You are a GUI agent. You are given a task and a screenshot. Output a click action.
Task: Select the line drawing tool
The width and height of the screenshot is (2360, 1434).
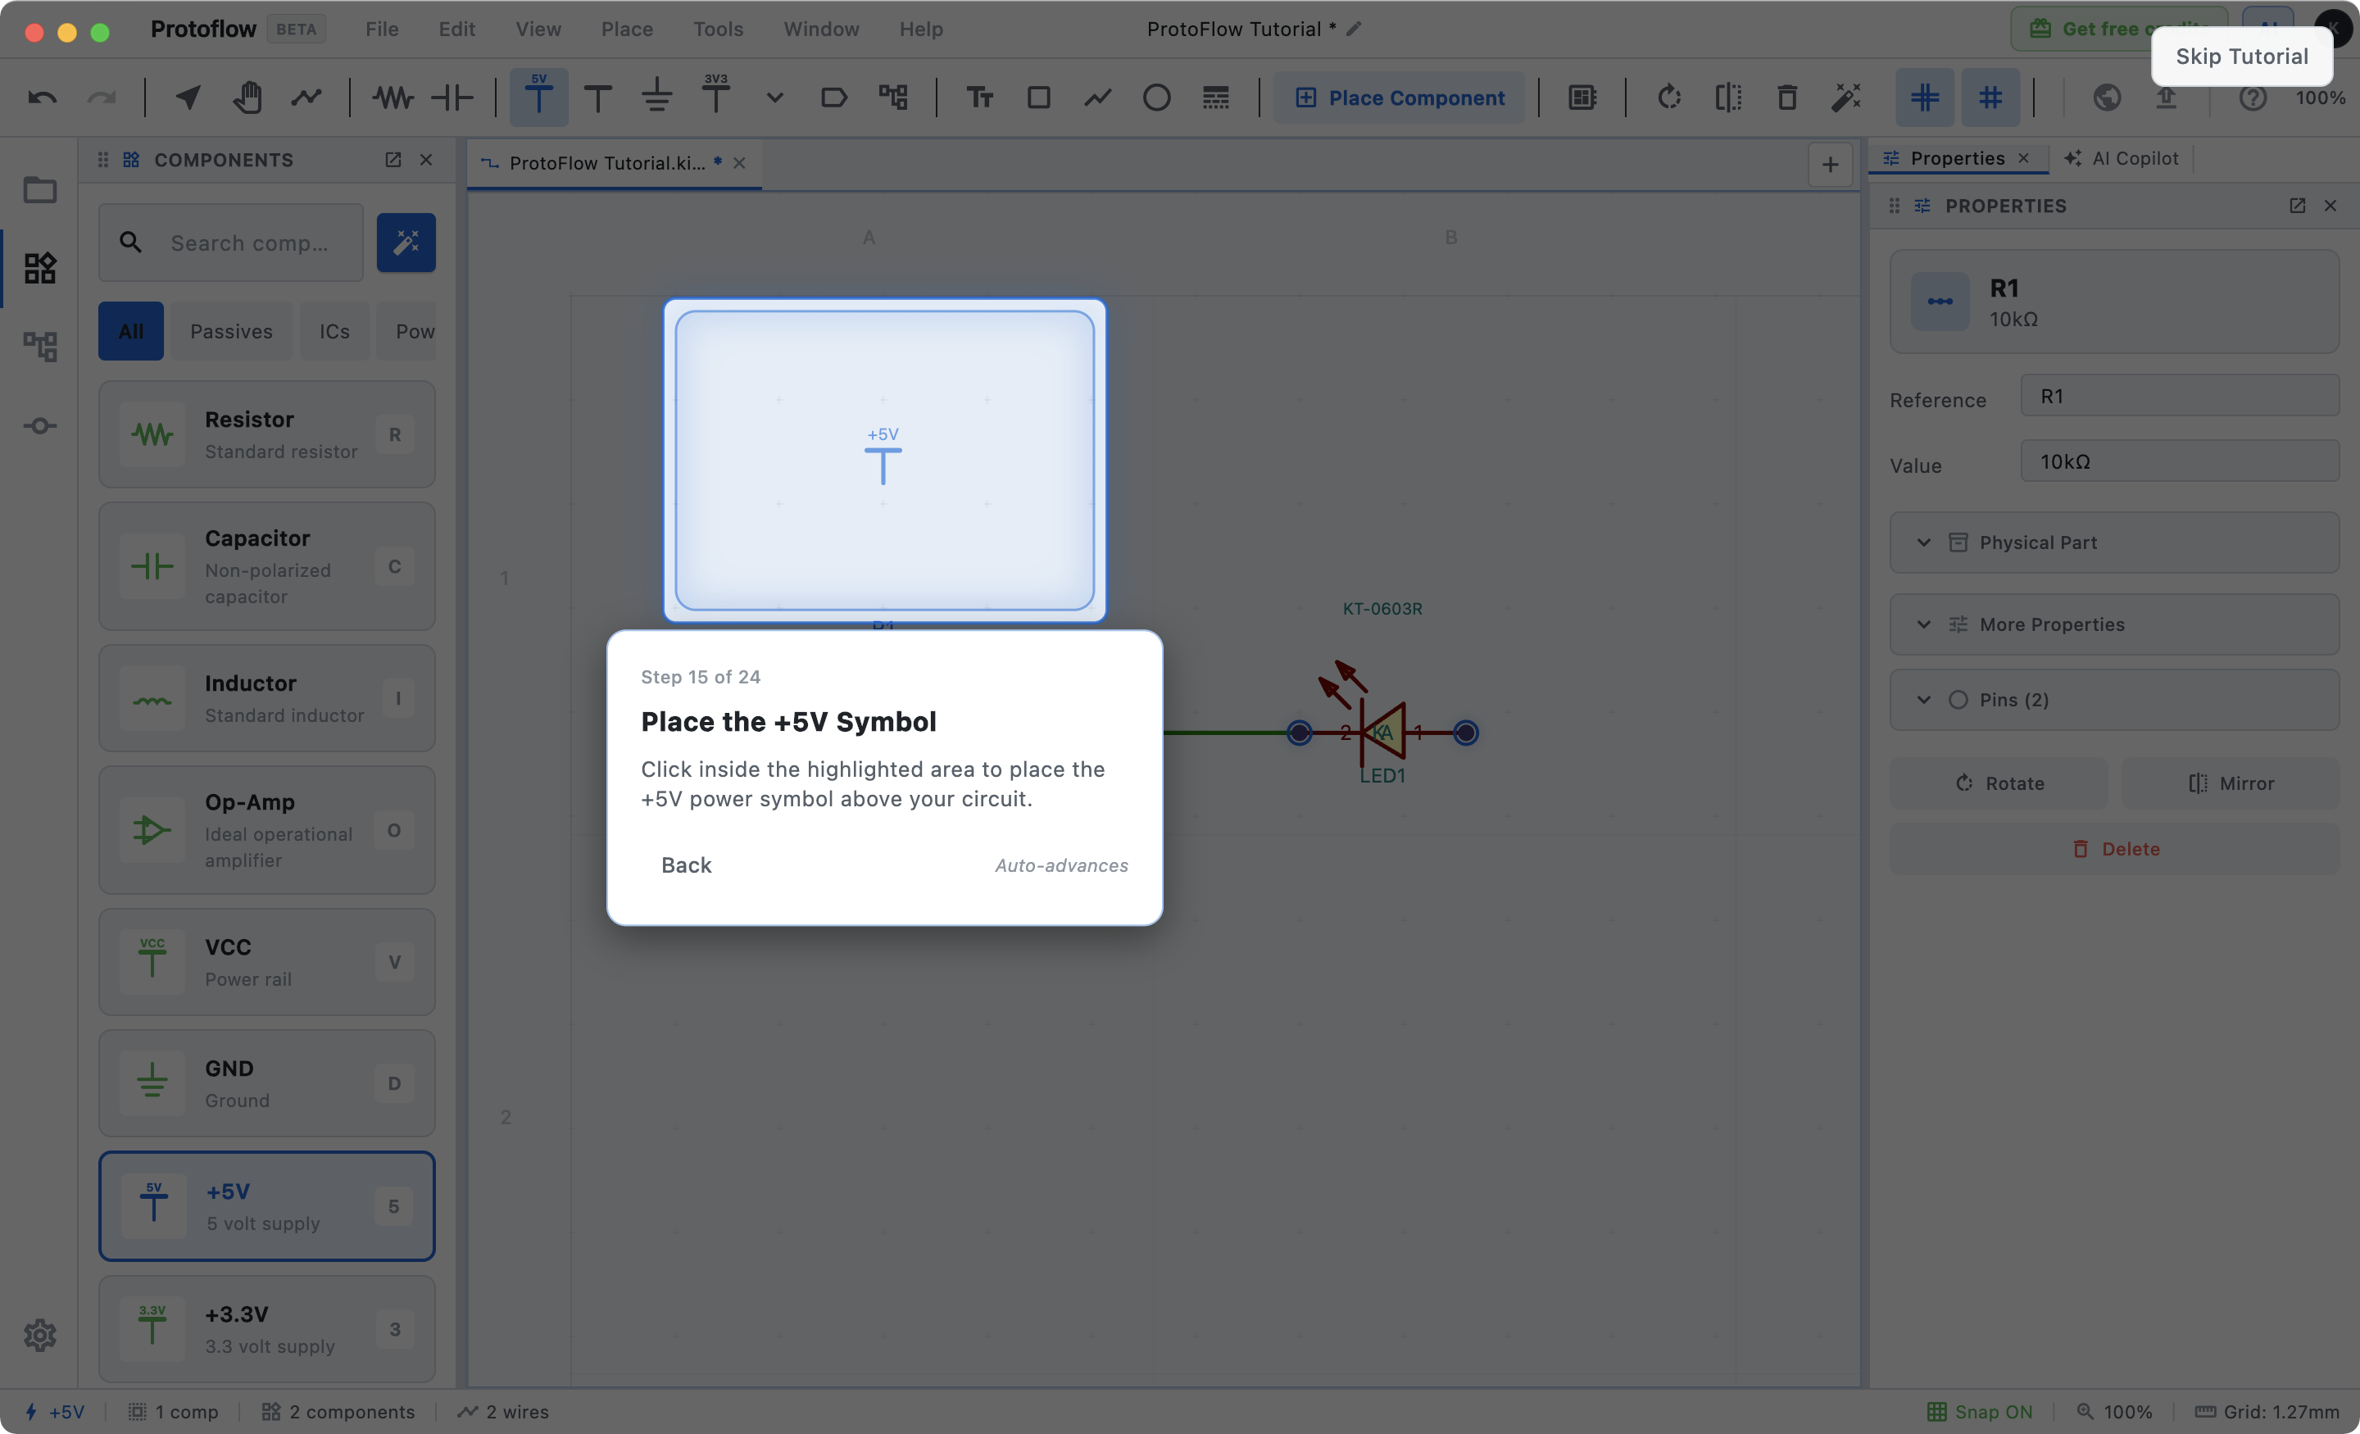click(1097, 97)
